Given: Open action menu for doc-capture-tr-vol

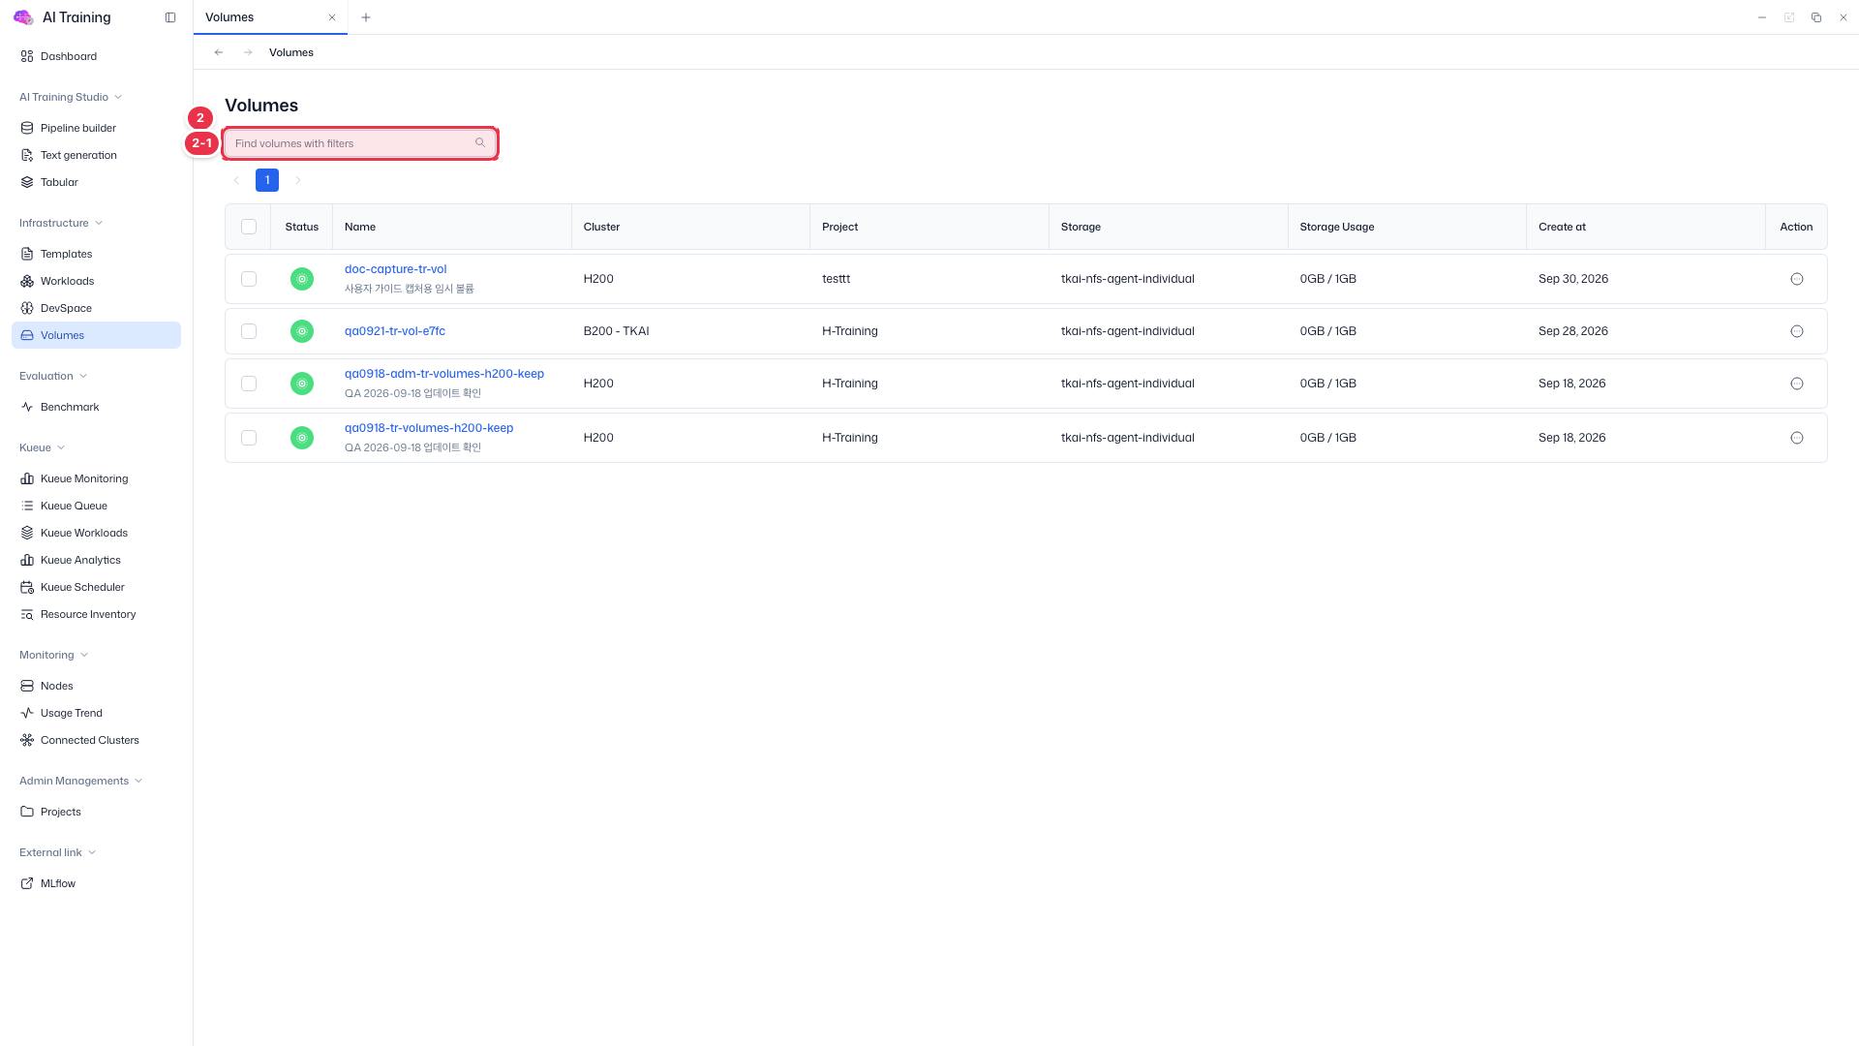Looking at the screenshot, I should 1797,279.
